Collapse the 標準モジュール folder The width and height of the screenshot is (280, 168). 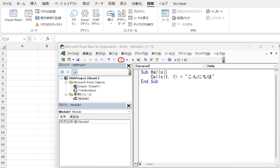point(66,94)
